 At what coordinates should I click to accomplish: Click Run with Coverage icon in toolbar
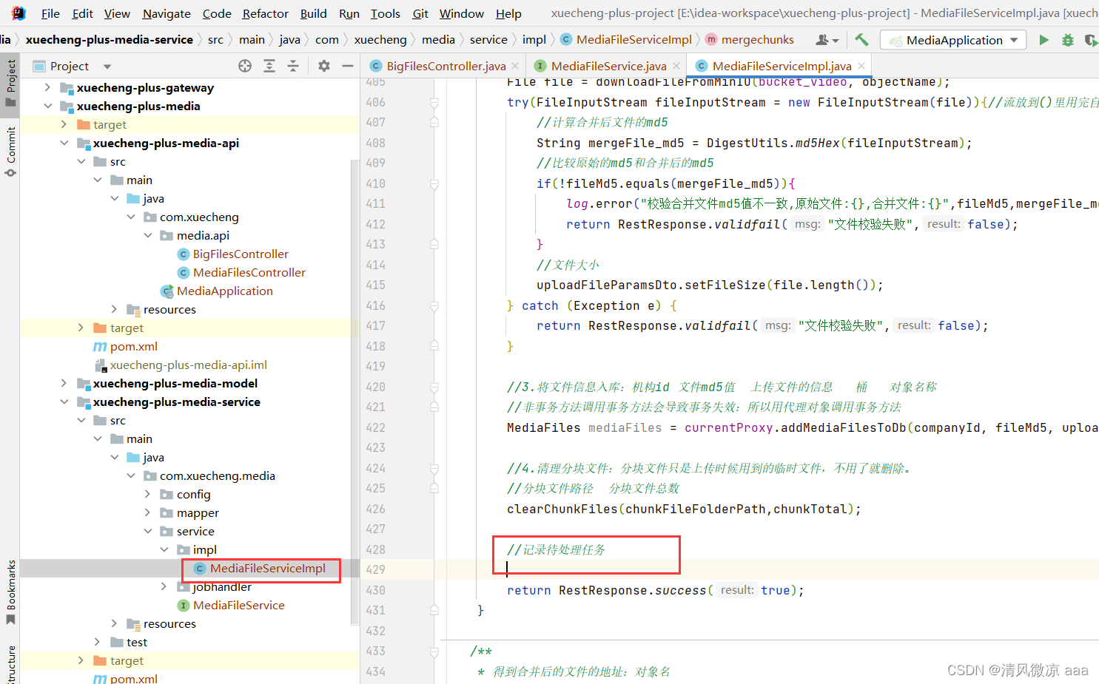(x=1091, y=40)
